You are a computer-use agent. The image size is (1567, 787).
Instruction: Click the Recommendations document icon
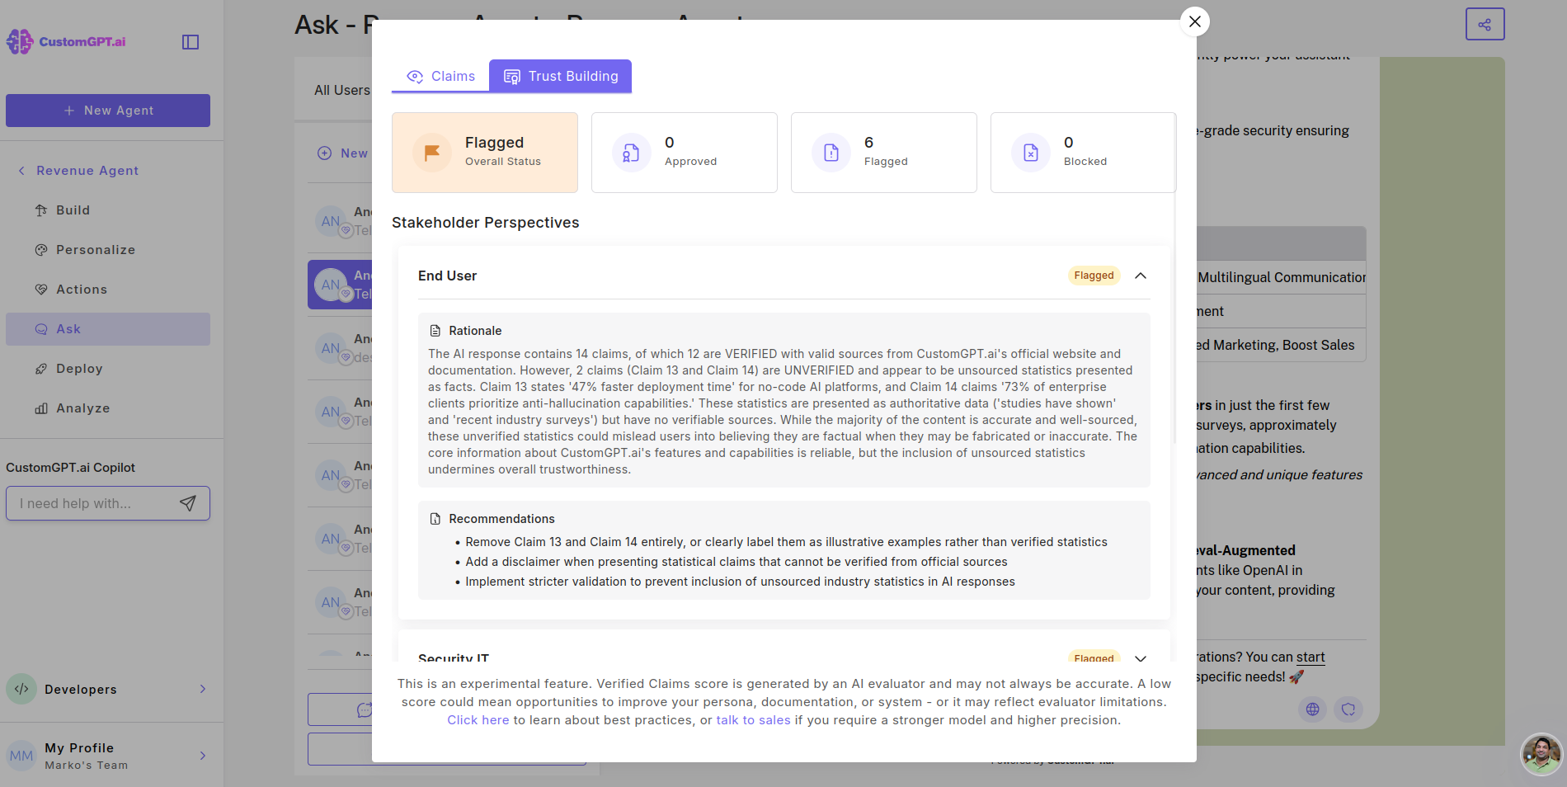[435, 519]
